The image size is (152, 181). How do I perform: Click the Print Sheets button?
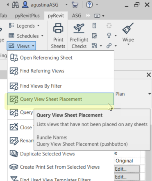coord(58,36)
